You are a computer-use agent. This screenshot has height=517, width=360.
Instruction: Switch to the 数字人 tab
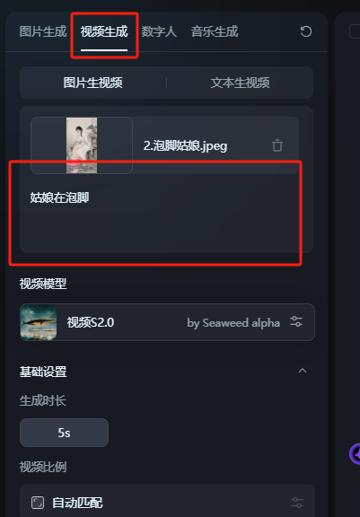click(159, 31)
